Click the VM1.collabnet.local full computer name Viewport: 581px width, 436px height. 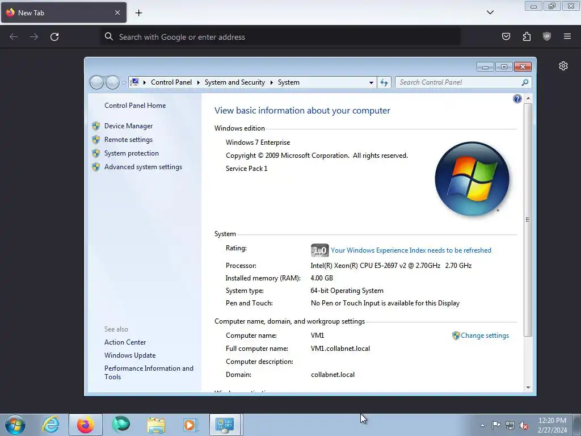coord(340,349)
